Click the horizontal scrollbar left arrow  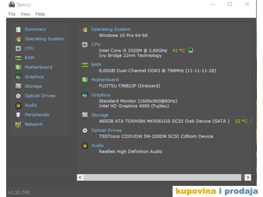coord(80,177)
